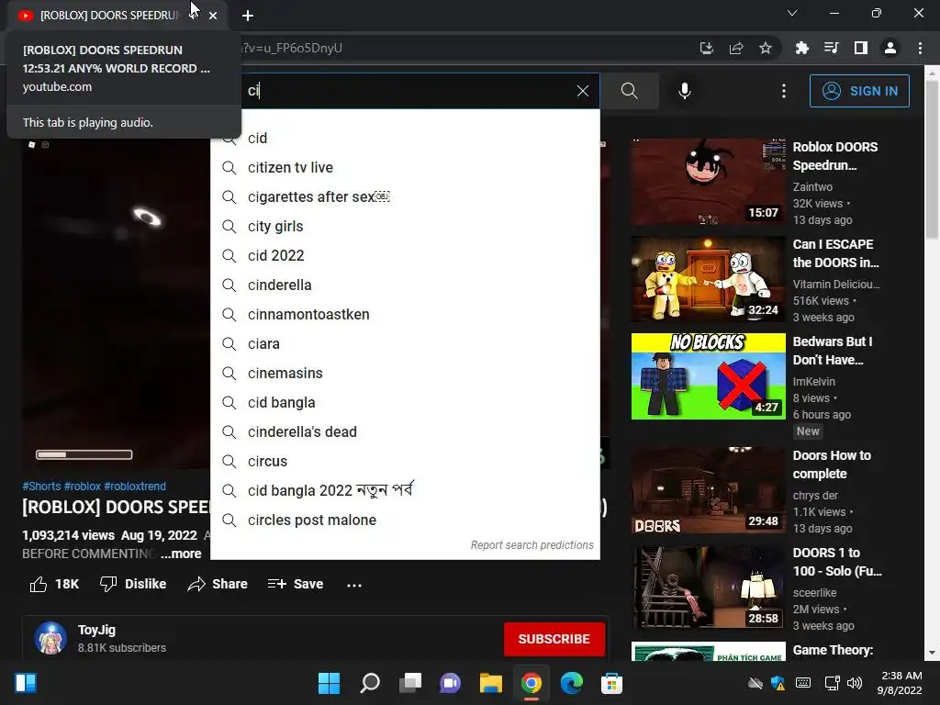The height and width of the screenshot is (705, 940).
Task: Select suggestion 'cid 2022'
Action: pyautogui.click(x=405, y=255)
